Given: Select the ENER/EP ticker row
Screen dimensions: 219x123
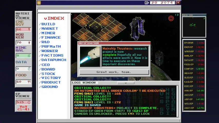Looking at the screenshot, I should click(x=194, y=47).
